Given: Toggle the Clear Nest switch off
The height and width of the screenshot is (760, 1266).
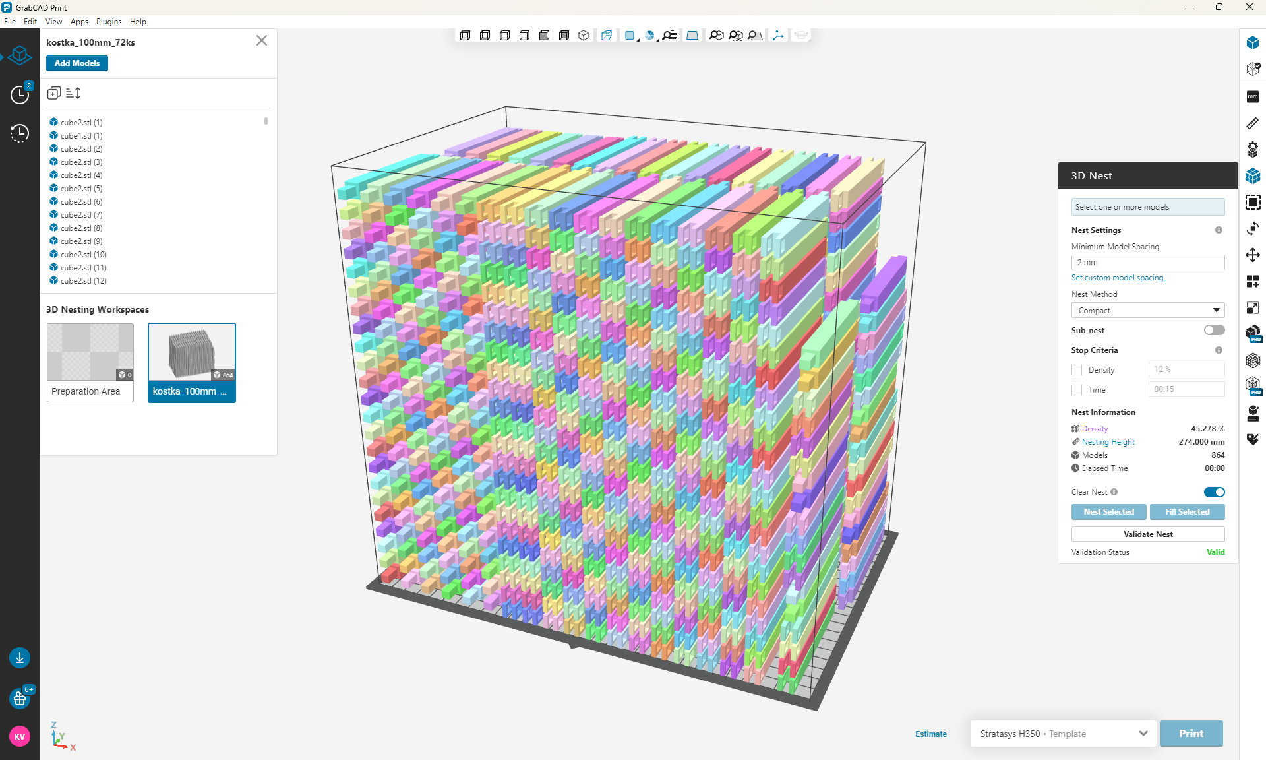Looking at the screenshot, I should (1214, 492).
